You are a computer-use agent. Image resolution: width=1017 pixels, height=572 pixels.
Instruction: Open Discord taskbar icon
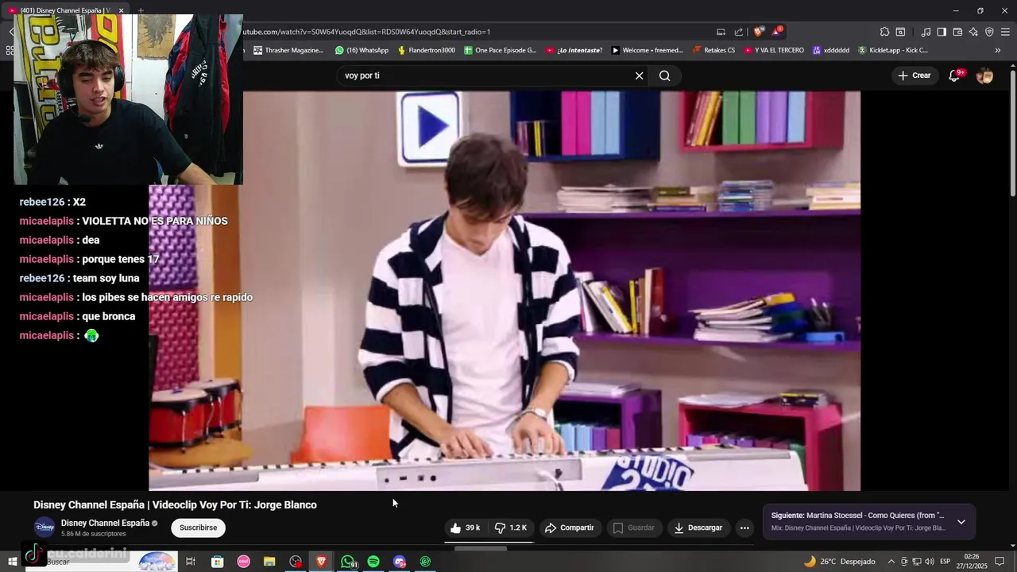(400, 562)
